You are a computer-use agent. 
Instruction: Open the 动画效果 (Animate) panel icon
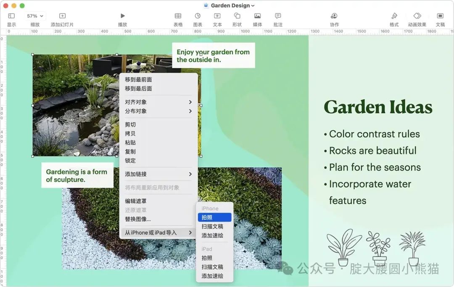(417, 16)
